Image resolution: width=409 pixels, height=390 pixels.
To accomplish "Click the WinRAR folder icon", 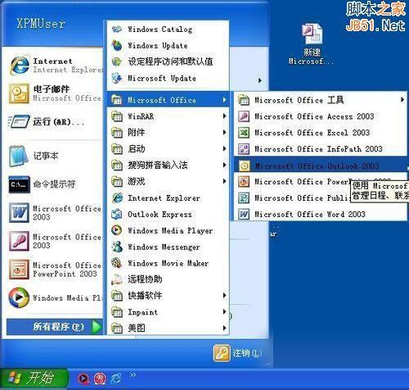I will (117, 116).
